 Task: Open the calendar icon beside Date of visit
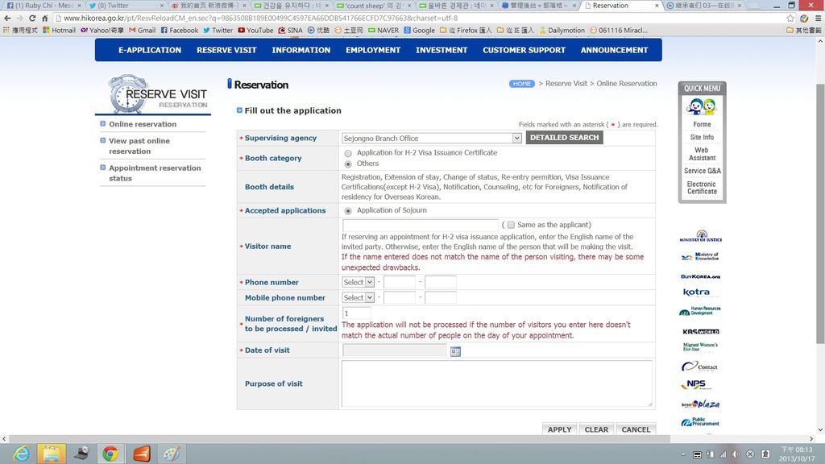tap(455, 351)
